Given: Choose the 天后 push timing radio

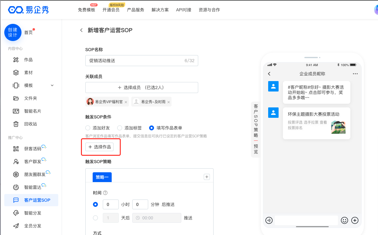Looking at the screenshot, I should [x=95, y=218].
